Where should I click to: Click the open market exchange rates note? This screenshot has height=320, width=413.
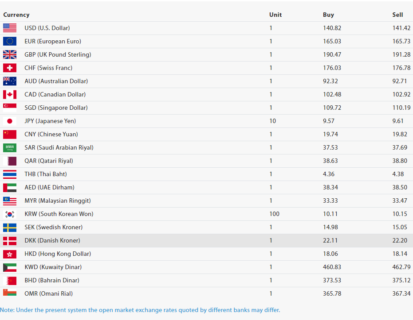click(140, 310)
